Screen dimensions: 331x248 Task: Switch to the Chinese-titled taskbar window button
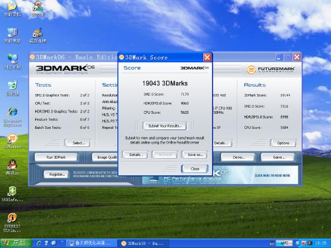point(91,243)
